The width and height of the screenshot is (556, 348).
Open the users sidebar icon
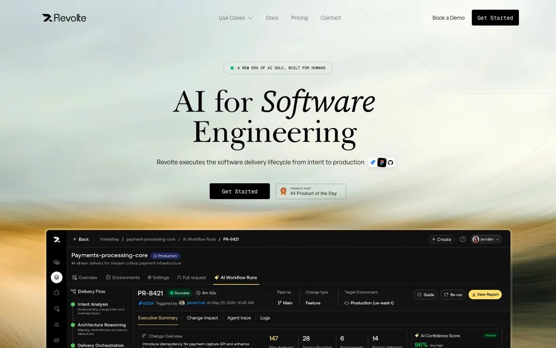click(57, 324)
